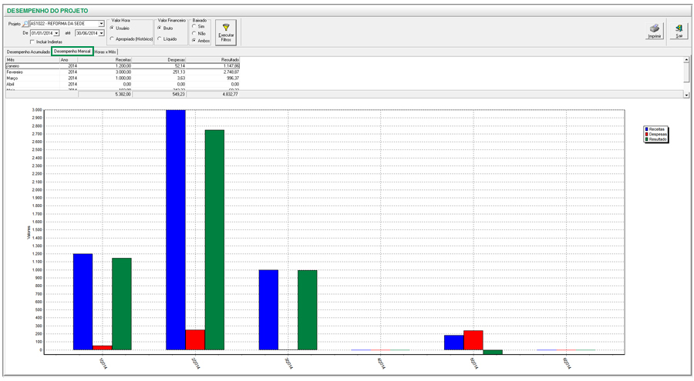Viewport: 694px width, 381px height.
Task: Select Não under Baixado
Action: coord(194,33)
